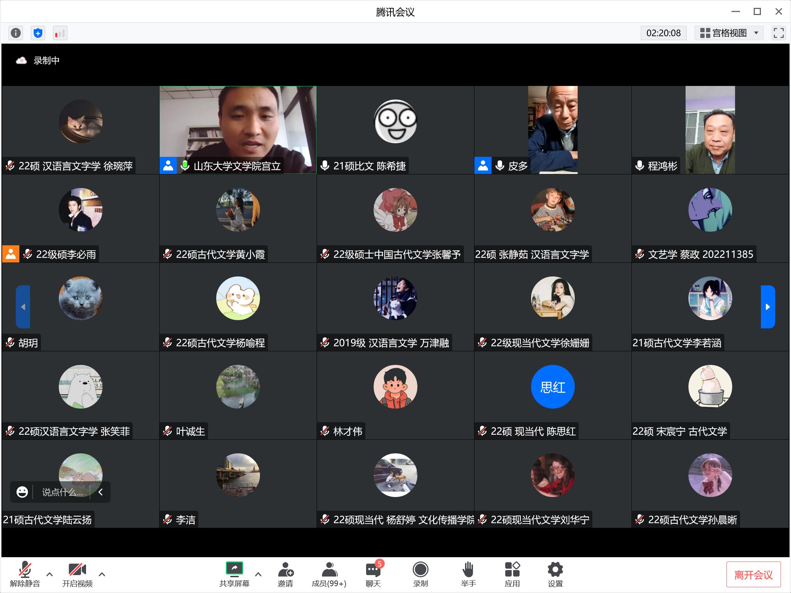The height and width of the screenshot is (593, 791).
Task: Open the chat (聊天) window
Action: click(373, 574)
